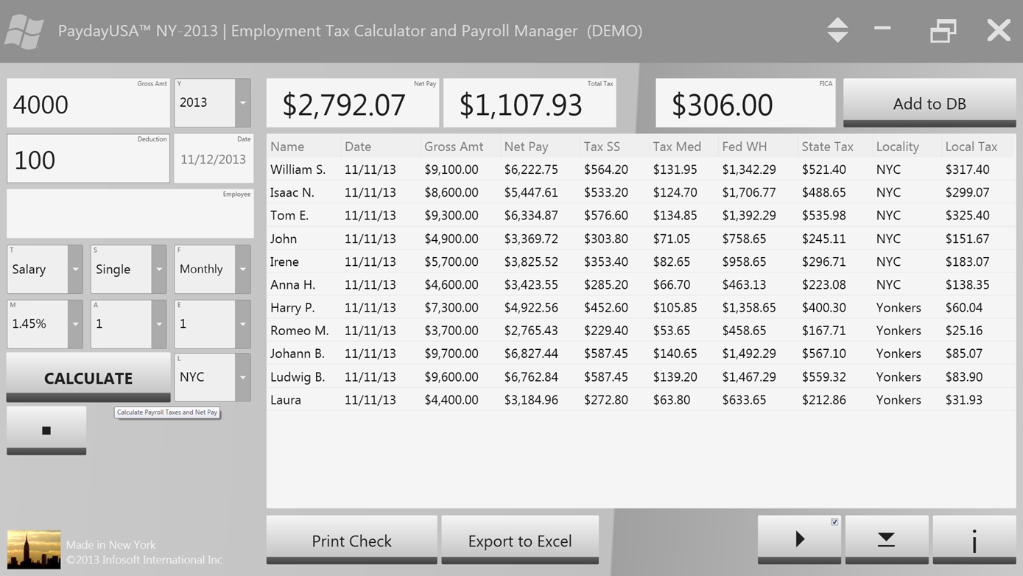Select the Irene row name
1023x576 pixels.
[x=284, y=261]
